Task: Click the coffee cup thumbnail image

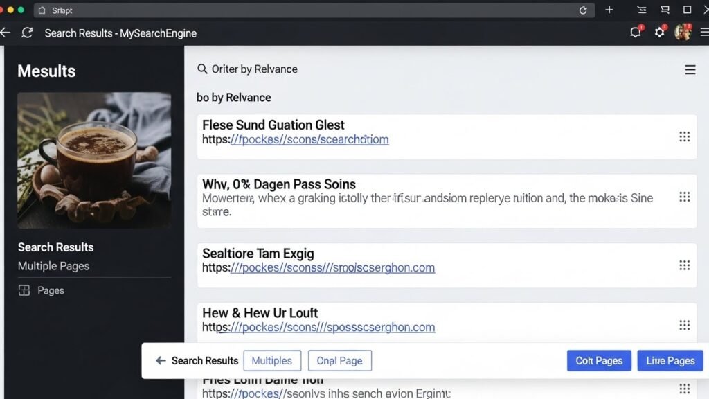Action: point(94,161)
